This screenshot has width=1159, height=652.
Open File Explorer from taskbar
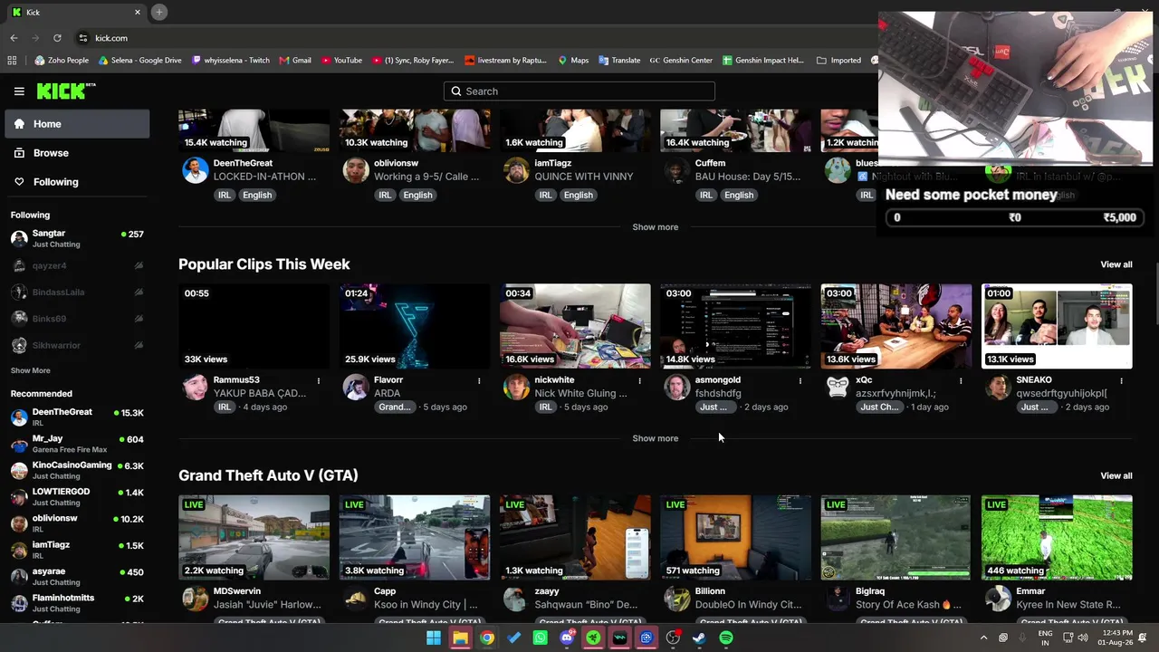click(x=460, y=638)
